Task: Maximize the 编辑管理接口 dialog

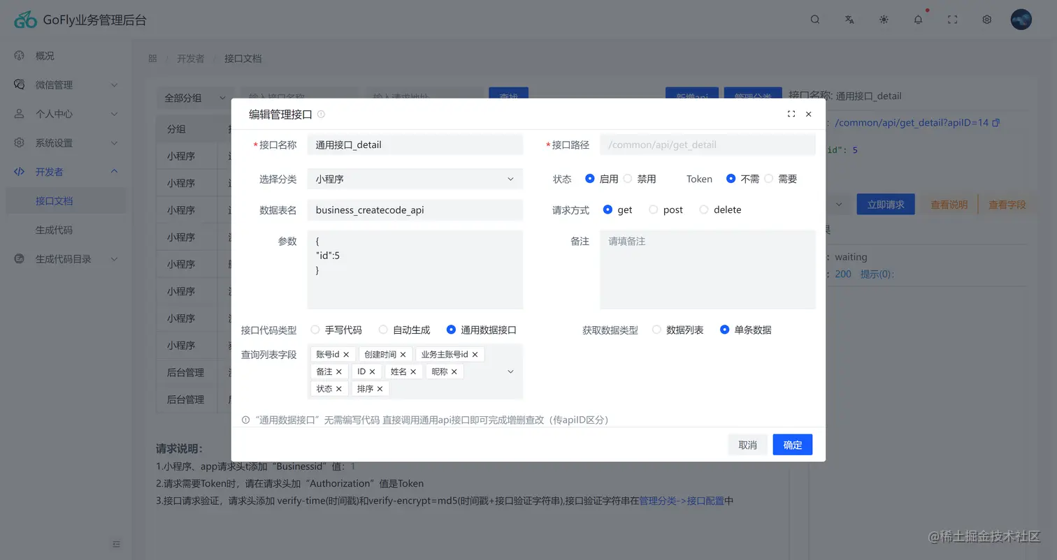Action: click(x=791, y=114)
